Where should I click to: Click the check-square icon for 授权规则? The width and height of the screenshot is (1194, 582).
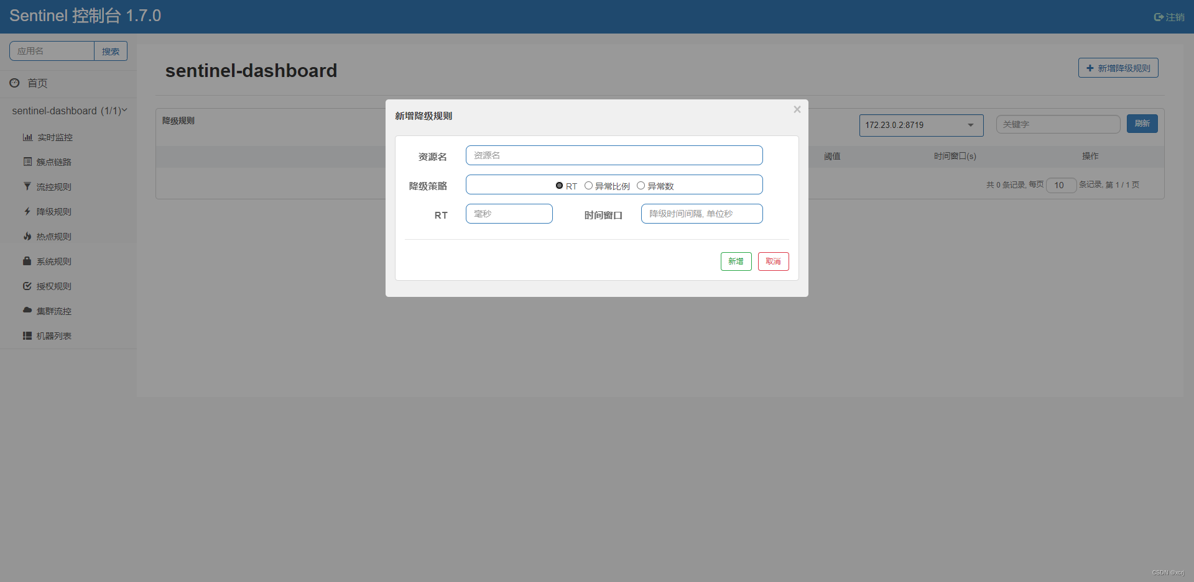27,286
